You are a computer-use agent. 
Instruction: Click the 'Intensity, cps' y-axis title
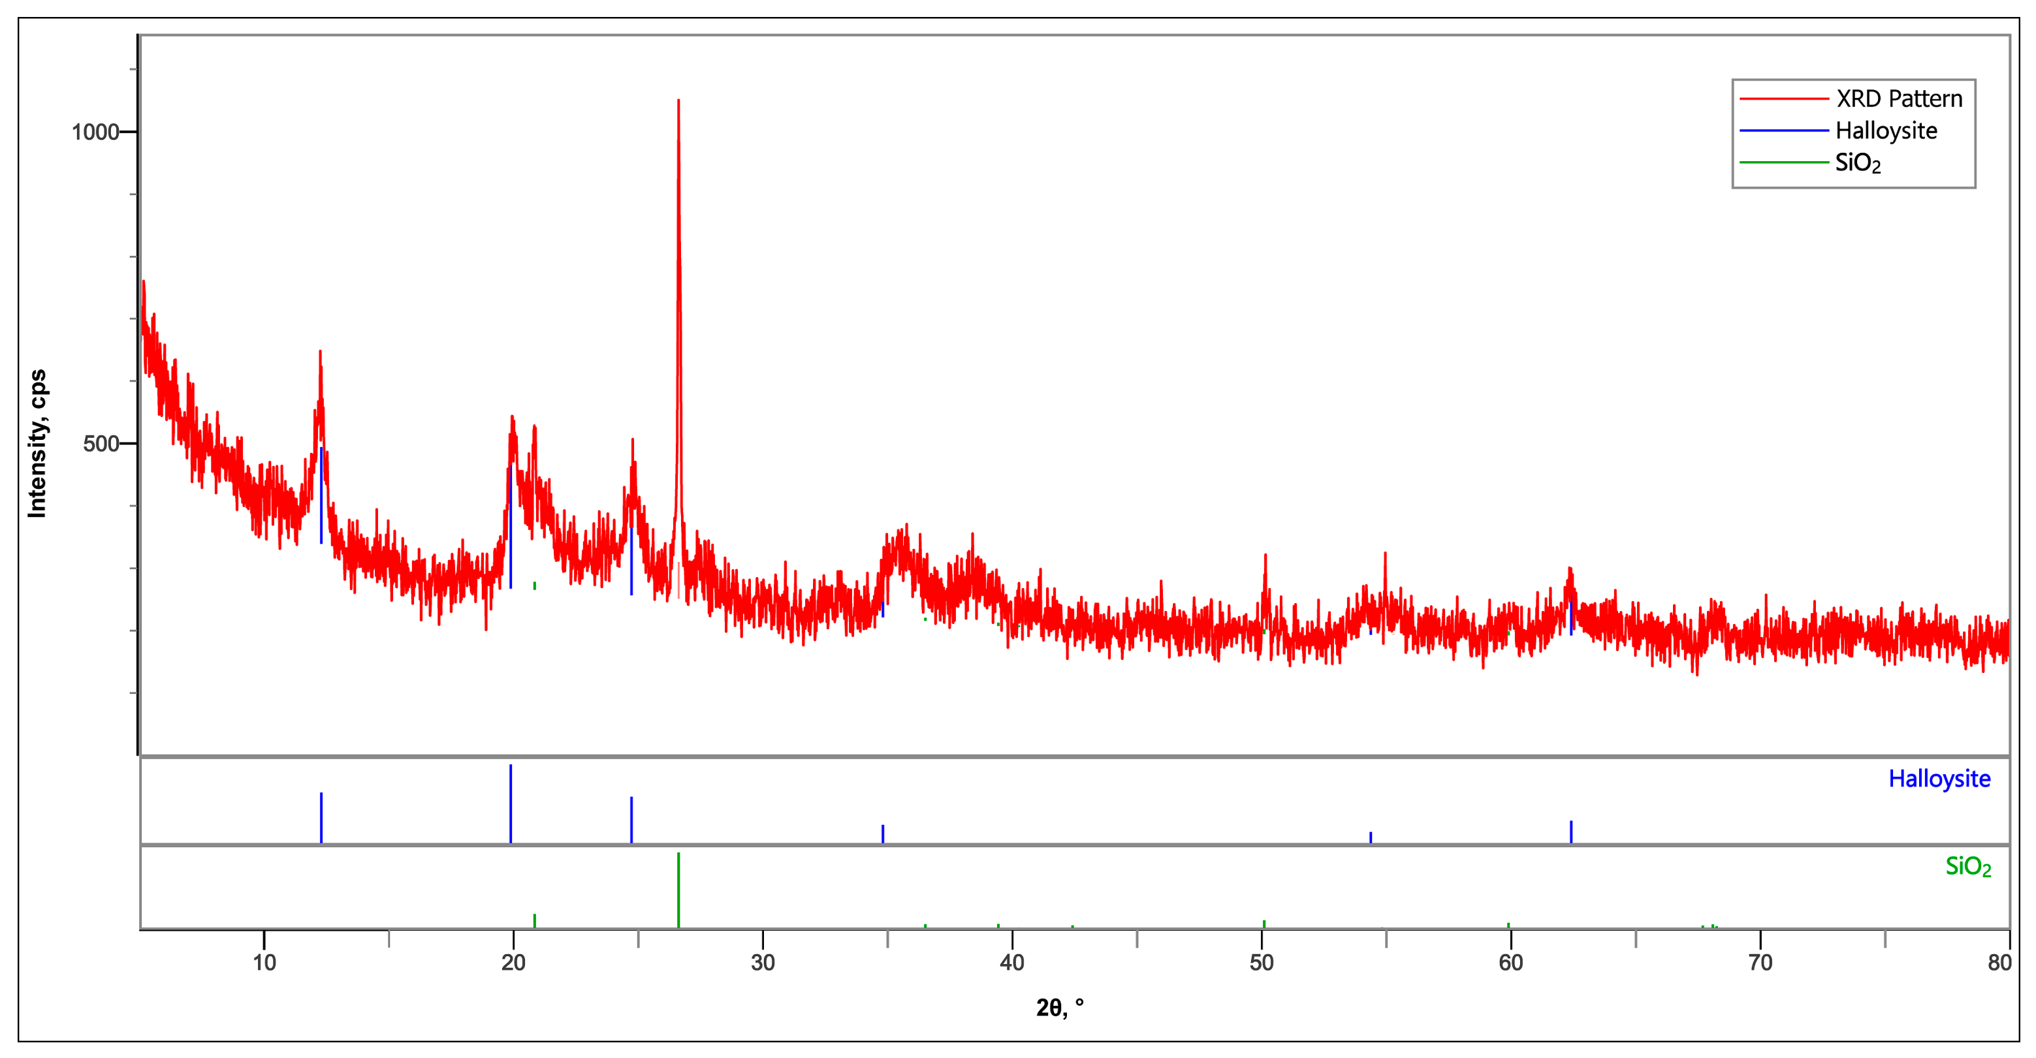(37, 443)
